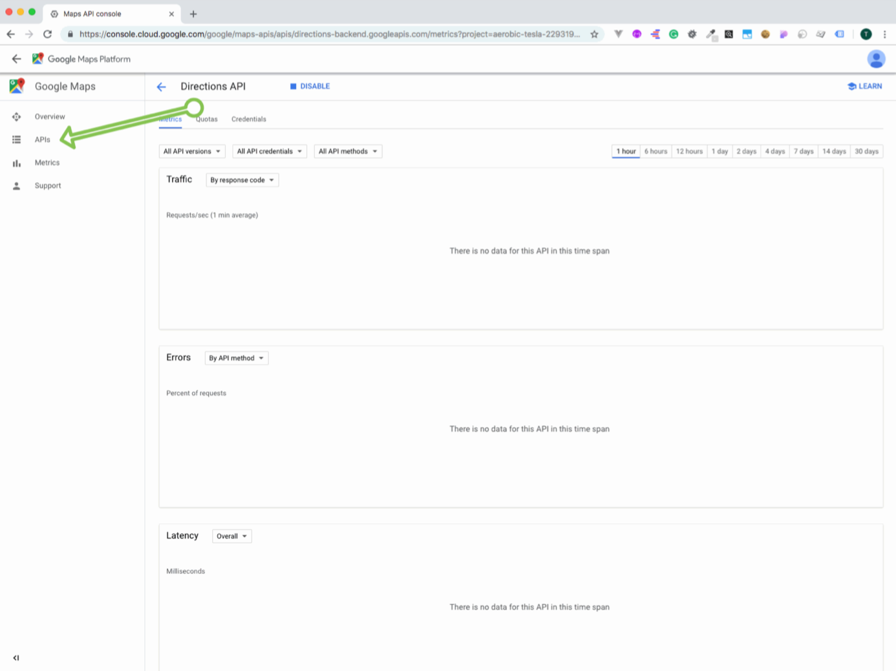Screen dimensions: 896x671
Task: Open the Google account avatar
Action: tap(876, 59)
